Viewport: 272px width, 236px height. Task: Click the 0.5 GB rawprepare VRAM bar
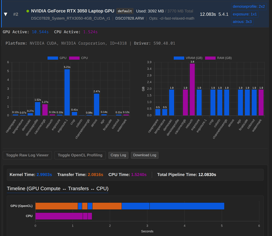[x=158, y=112]
